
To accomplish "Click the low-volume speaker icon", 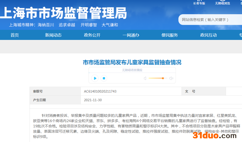I will (x=145, y=78).
